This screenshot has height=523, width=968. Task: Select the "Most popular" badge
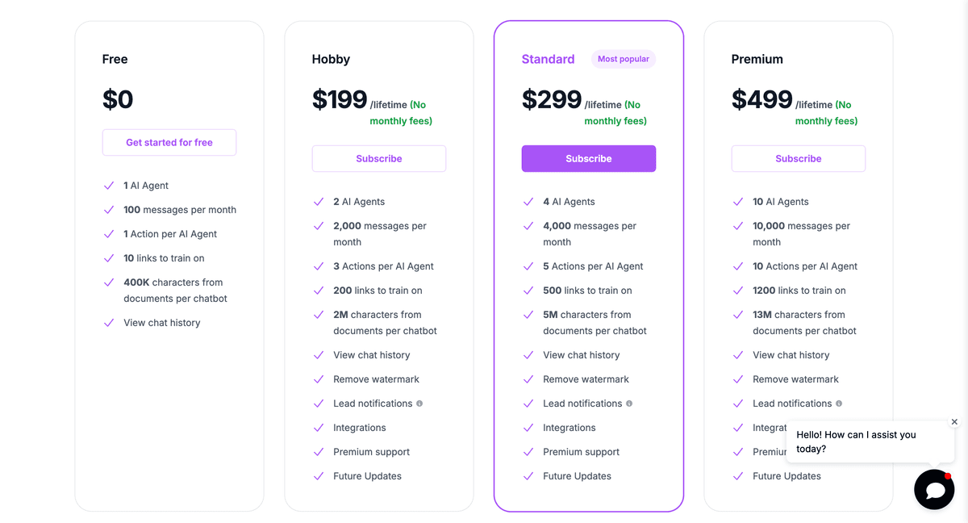[x=623, y=58]
